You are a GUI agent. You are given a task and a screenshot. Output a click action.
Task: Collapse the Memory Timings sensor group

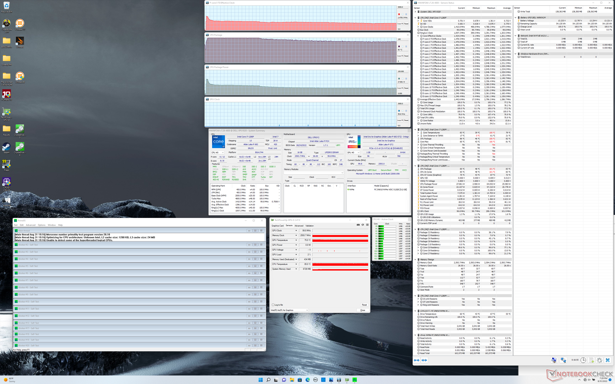(x=415, y=260)
